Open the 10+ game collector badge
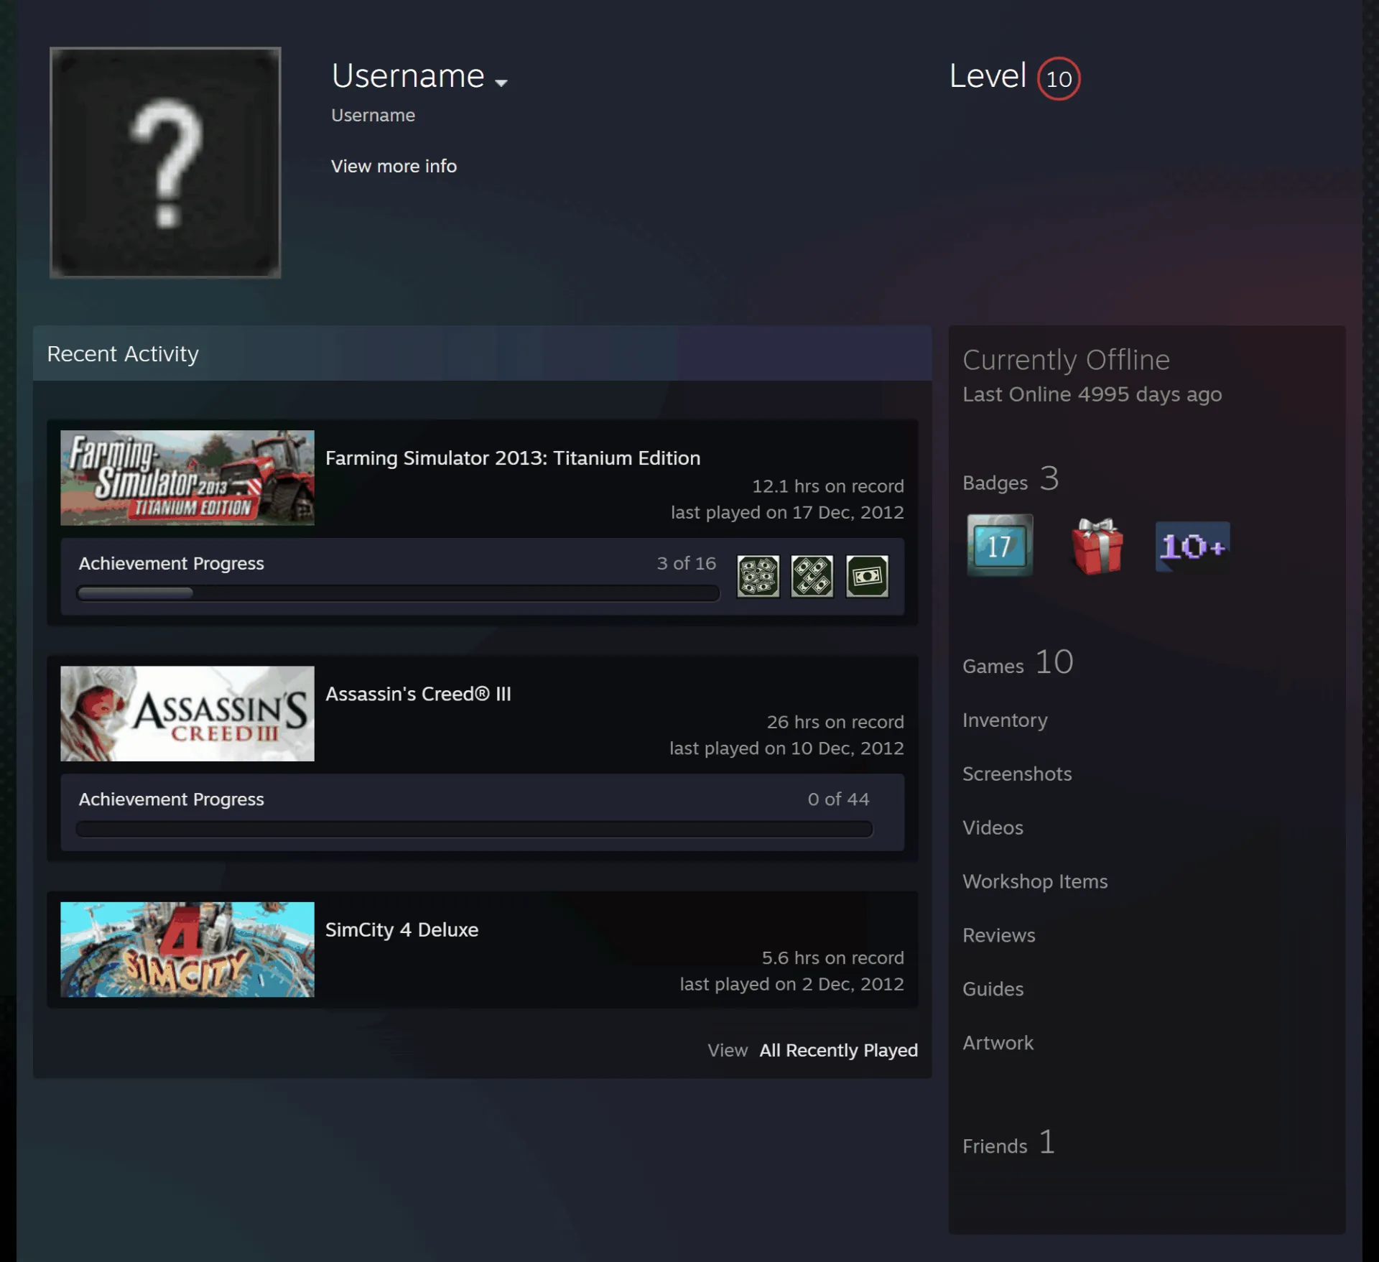The height and width of the screenshot is (1262, 1379). click(x=1192, y=547)
